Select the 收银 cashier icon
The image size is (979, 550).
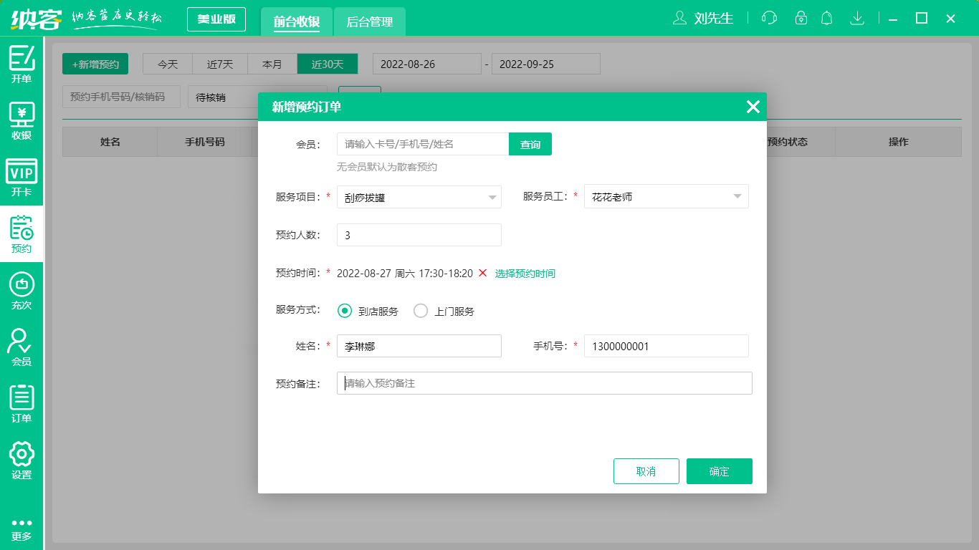coord(22,120)
